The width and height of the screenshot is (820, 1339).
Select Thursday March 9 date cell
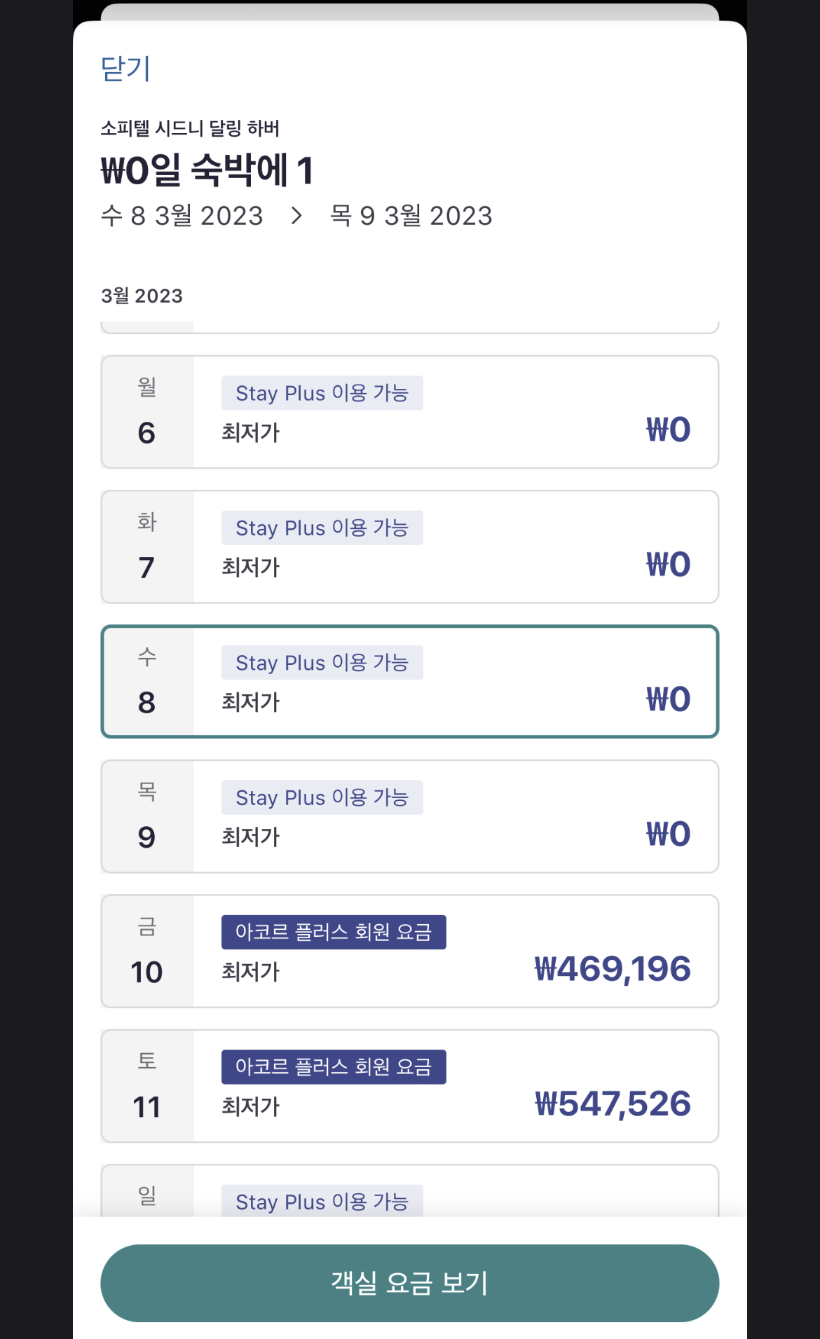(409, 815)
